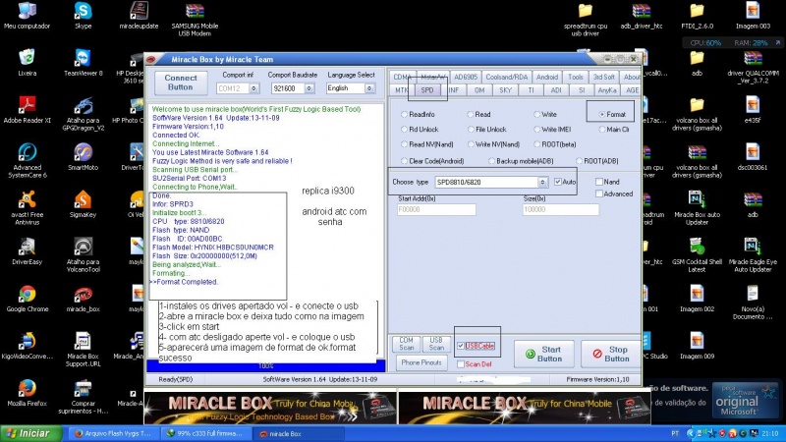This screenshot has height=442, width=786.
Task: Enable the Advanced checkbox
Action: (599, 193)
